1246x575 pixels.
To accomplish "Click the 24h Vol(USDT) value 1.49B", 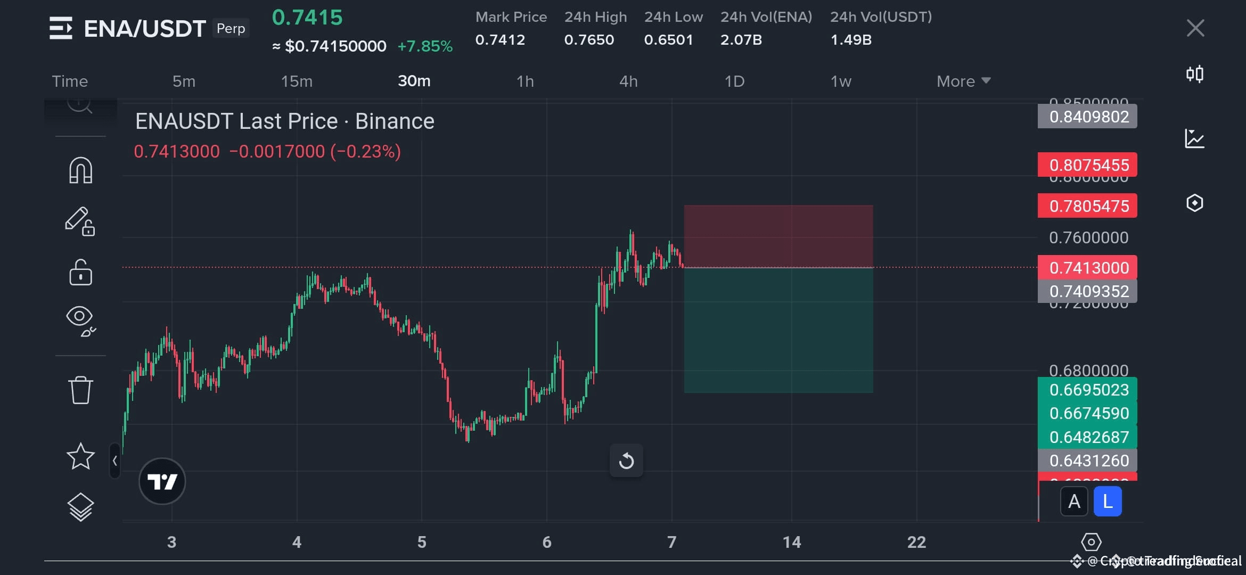I will pyautogui.click(x=851, y=40).
